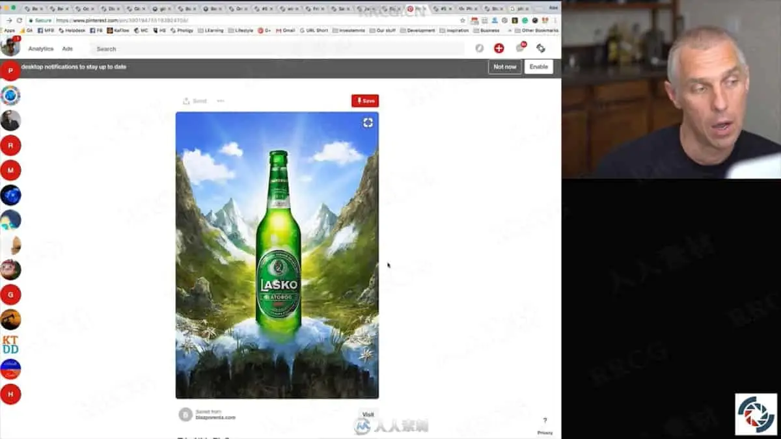Open the Photigy bookmark
Screen dimensions: 781x439
click(182, 31)
